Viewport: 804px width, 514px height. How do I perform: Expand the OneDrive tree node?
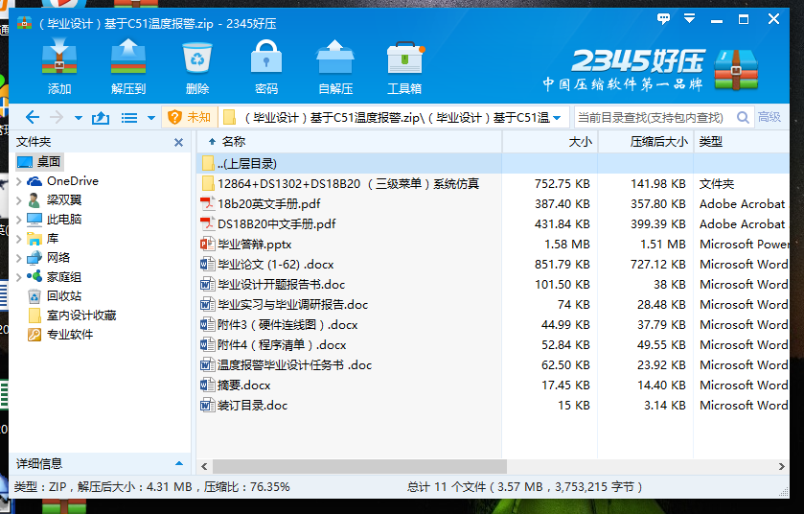18,181
